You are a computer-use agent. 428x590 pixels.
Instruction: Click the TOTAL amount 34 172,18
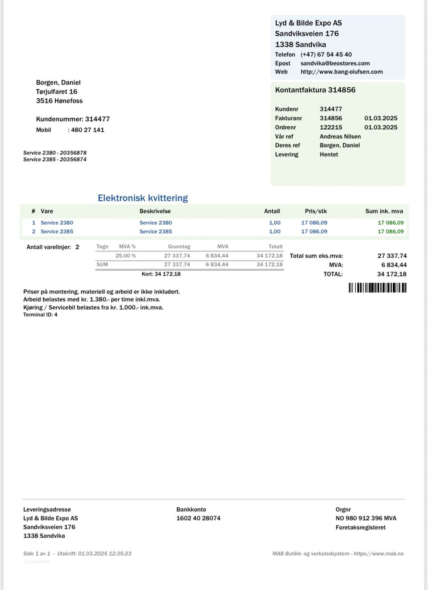click(392, 274)
